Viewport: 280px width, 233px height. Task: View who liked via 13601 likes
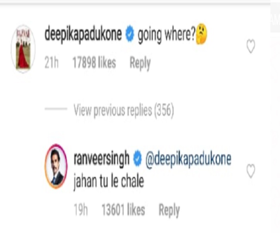coord(123,210)
